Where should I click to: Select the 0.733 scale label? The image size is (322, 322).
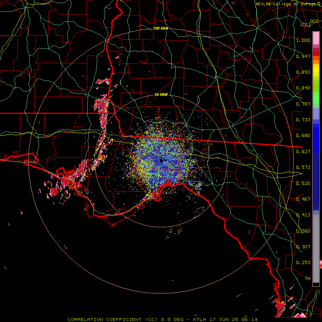point(303,120)
